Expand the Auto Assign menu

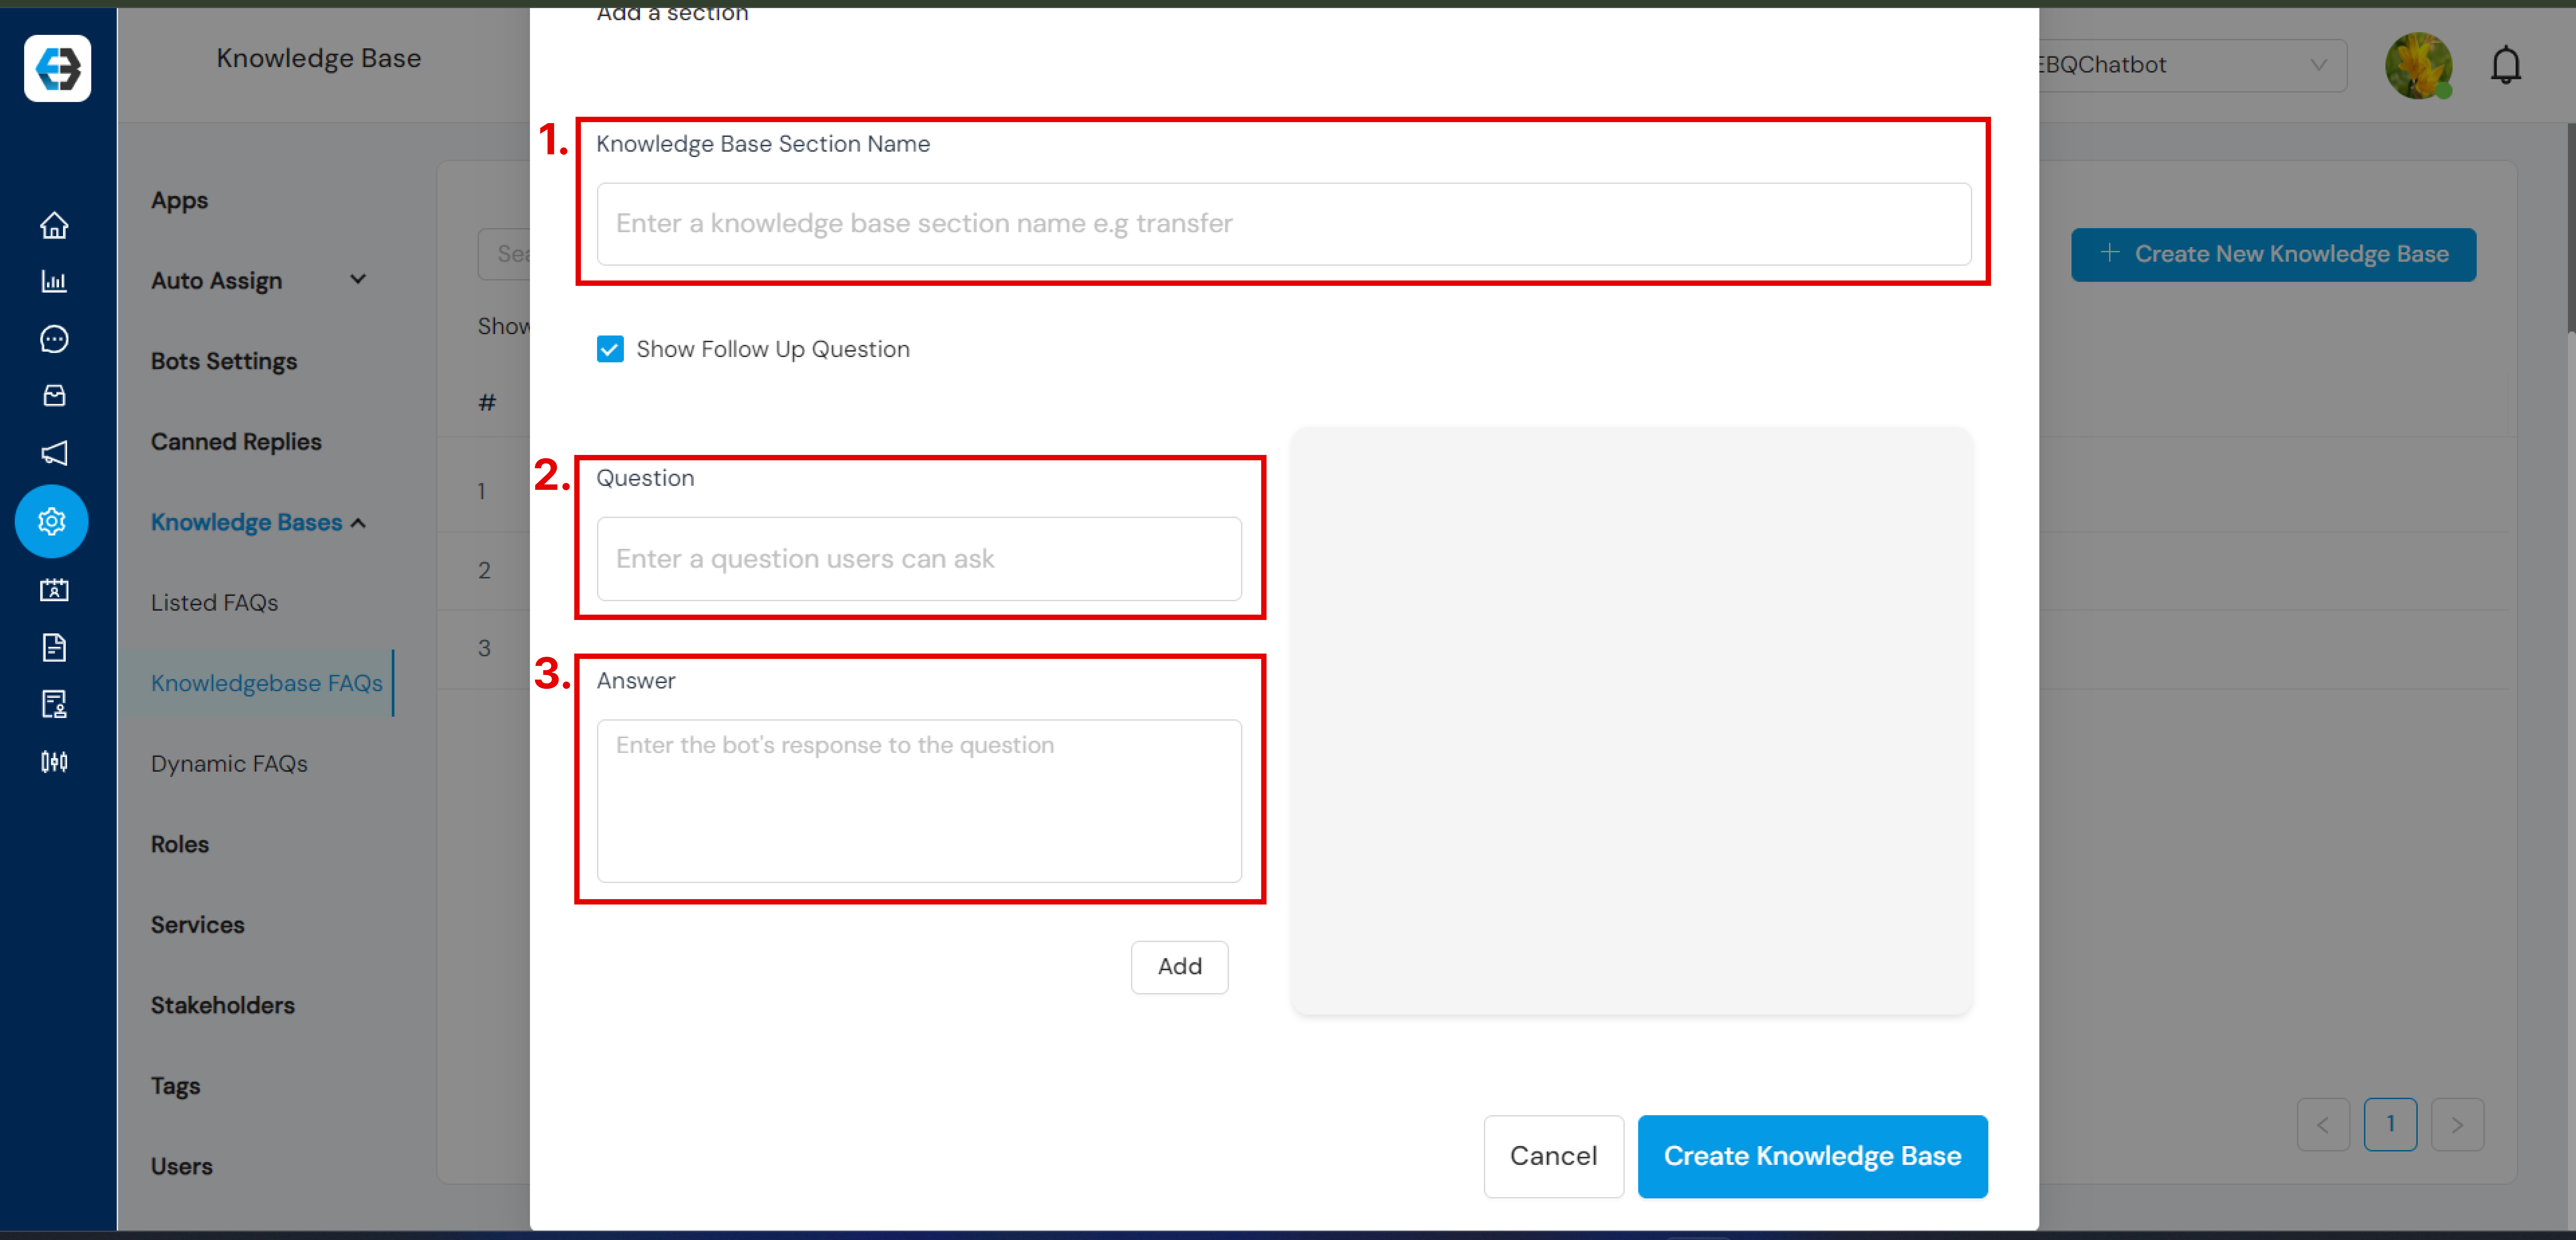tap(358, 280)
